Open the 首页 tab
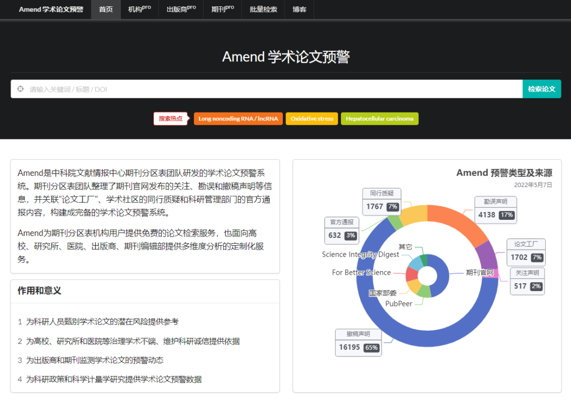 coord(106,10)
